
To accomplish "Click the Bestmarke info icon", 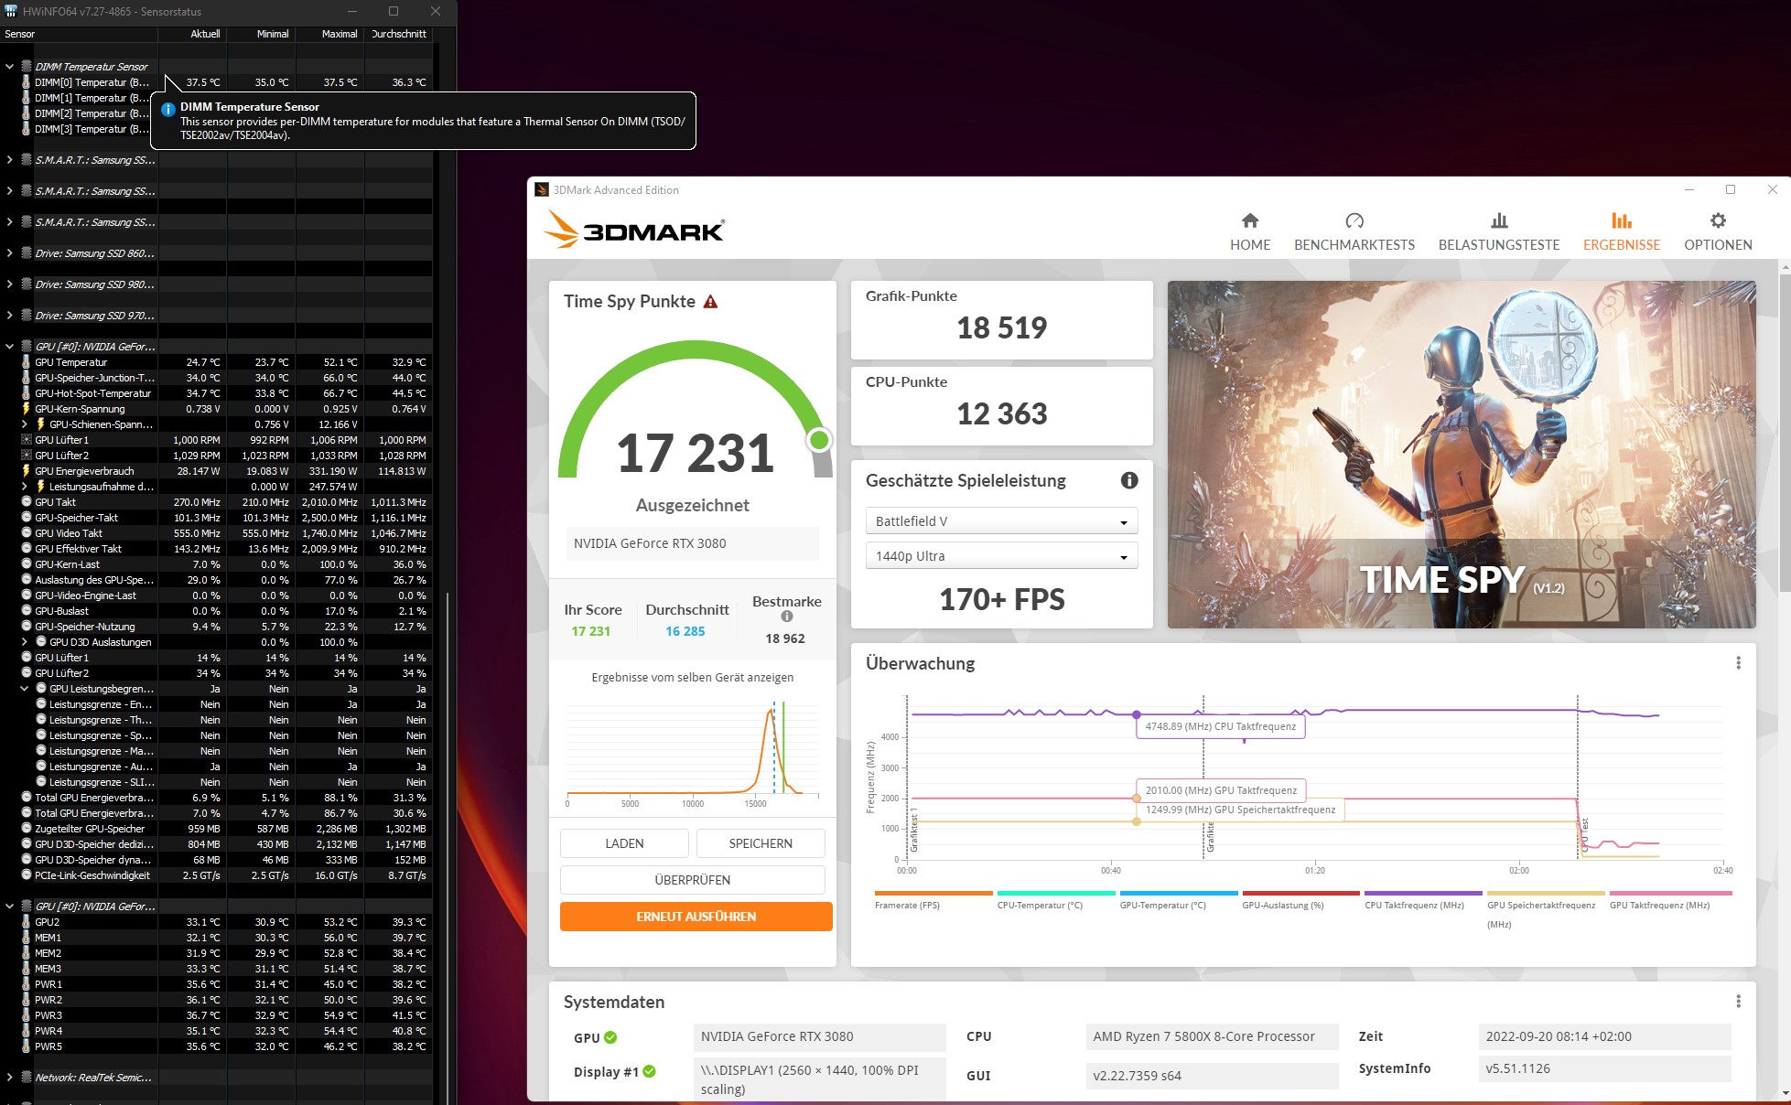I will pos(786,617).
